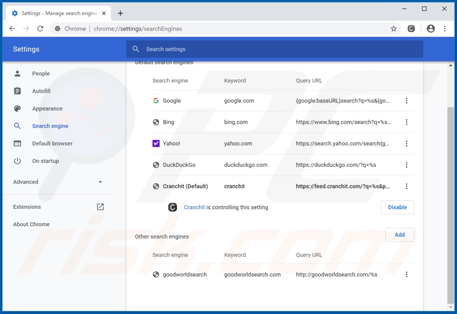Viewport: 457px width, 314px height.
Task: Open the Chrome three-dot main menu
Action: (x=445, y=28)
